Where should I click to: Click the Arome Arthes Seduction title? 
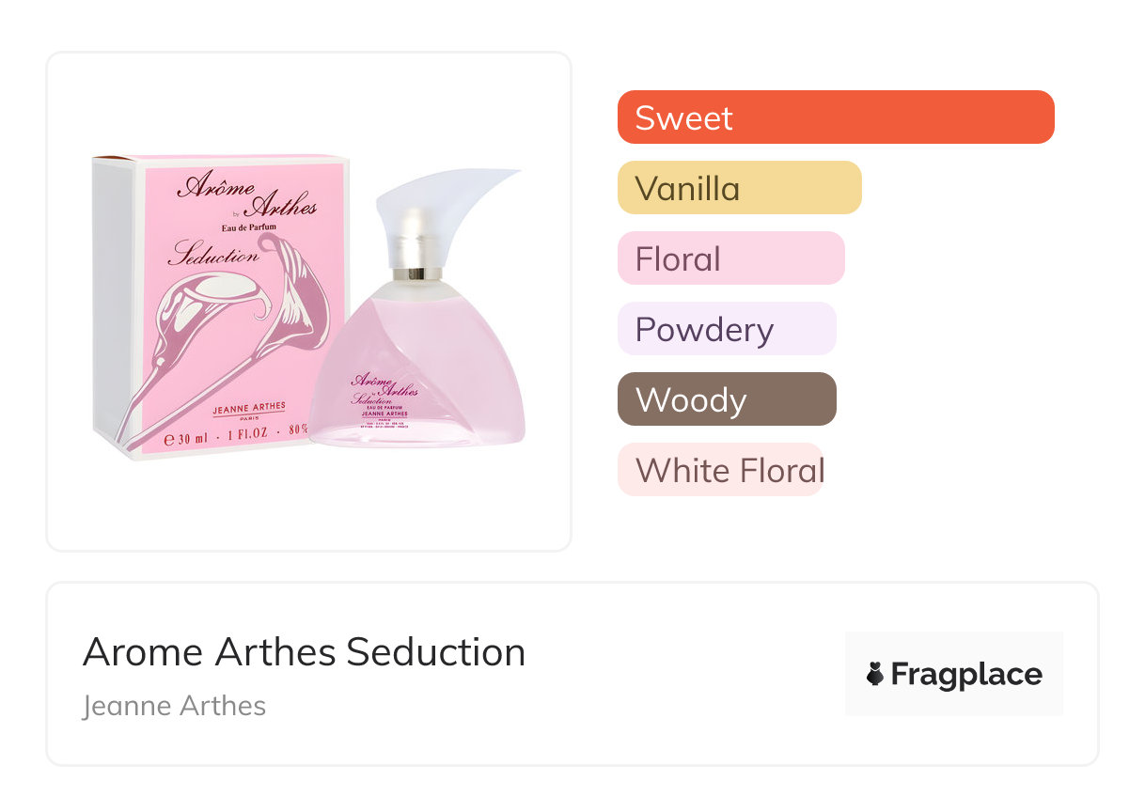coord(304,651)
